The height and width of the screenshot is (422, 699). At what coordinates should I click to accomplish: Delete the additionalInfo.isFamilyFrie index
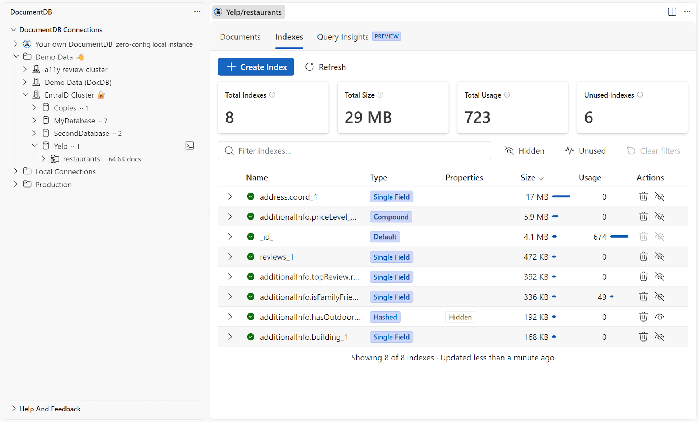pos(643,297)
